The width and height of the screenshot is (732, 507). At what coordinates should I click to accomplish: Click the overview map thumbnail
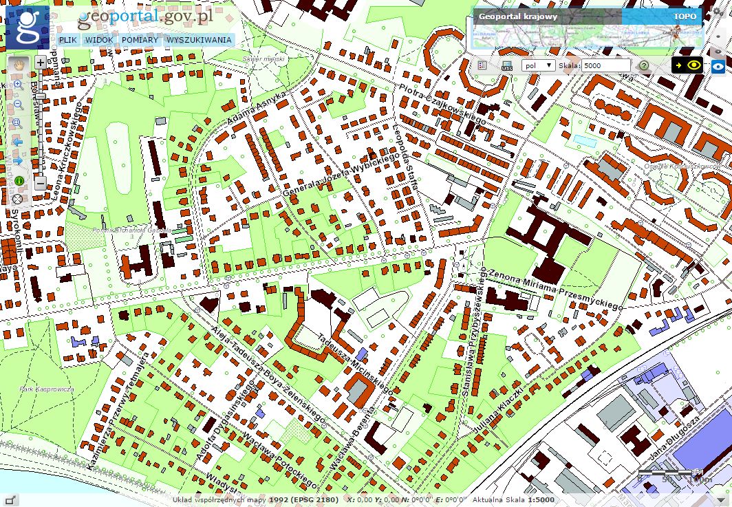click(x=587, y=36)
